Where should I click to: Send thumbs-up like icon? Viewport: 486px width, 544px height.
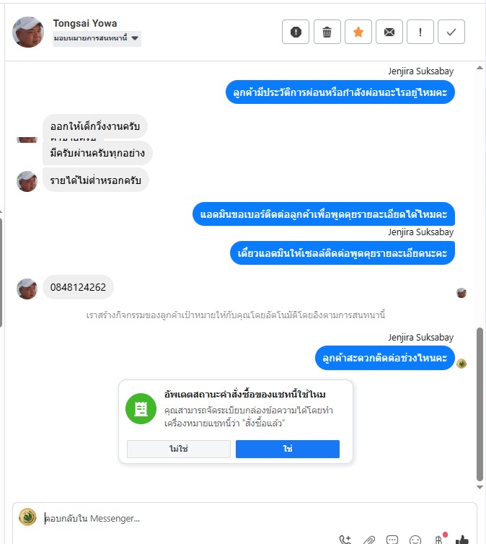[461, 540]
